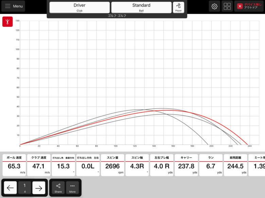Tap the 総飛距離 244.5 yds tile
This screenshot has height=198, width=265.
coord(235,165)
